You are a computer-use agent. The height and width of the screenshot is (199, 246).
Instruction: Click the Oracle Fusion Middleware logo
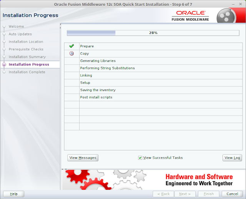click(190, 16)
